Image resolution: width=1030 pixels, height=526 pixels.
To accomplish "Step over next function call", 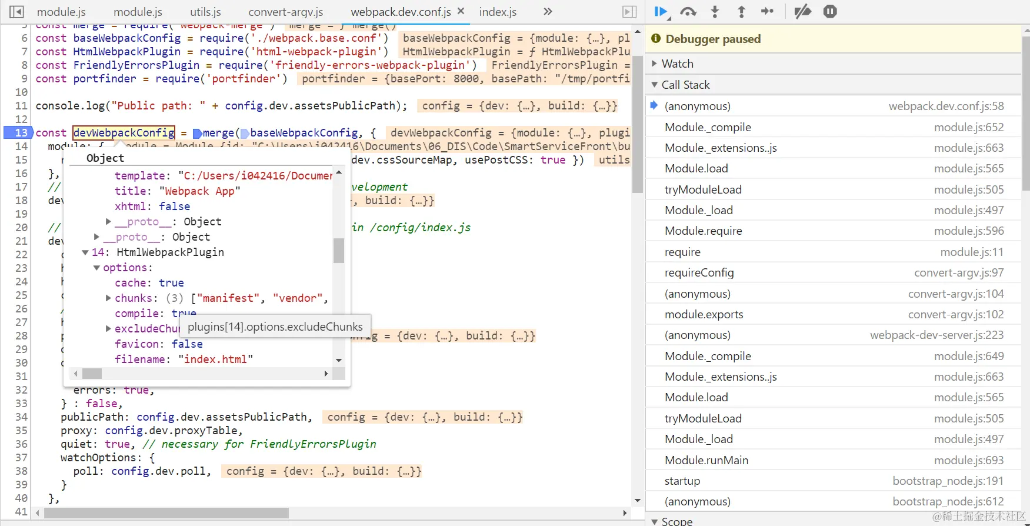I will [x=688, y=12].
